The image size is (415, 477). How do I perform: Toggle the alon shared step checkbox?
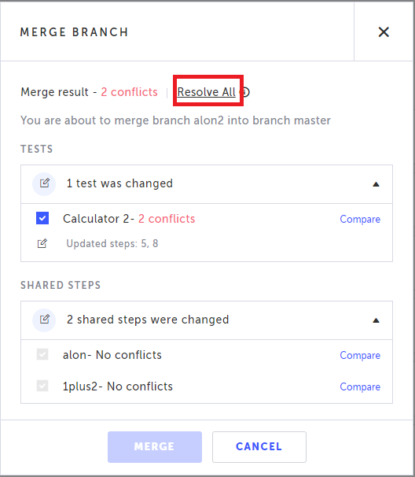point(42,354)
